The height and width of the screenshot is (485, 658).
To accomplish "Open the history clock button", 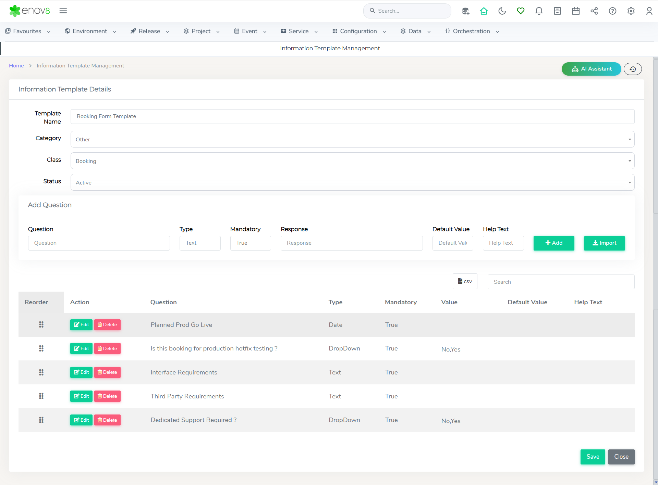I will [633, 69].
